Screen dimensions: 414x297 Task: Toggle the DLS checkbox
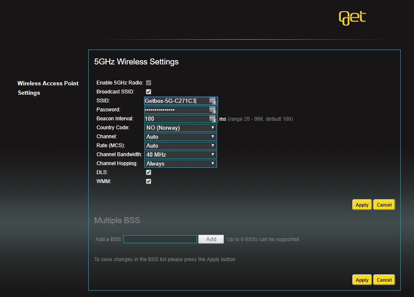(x=149, y=172)
